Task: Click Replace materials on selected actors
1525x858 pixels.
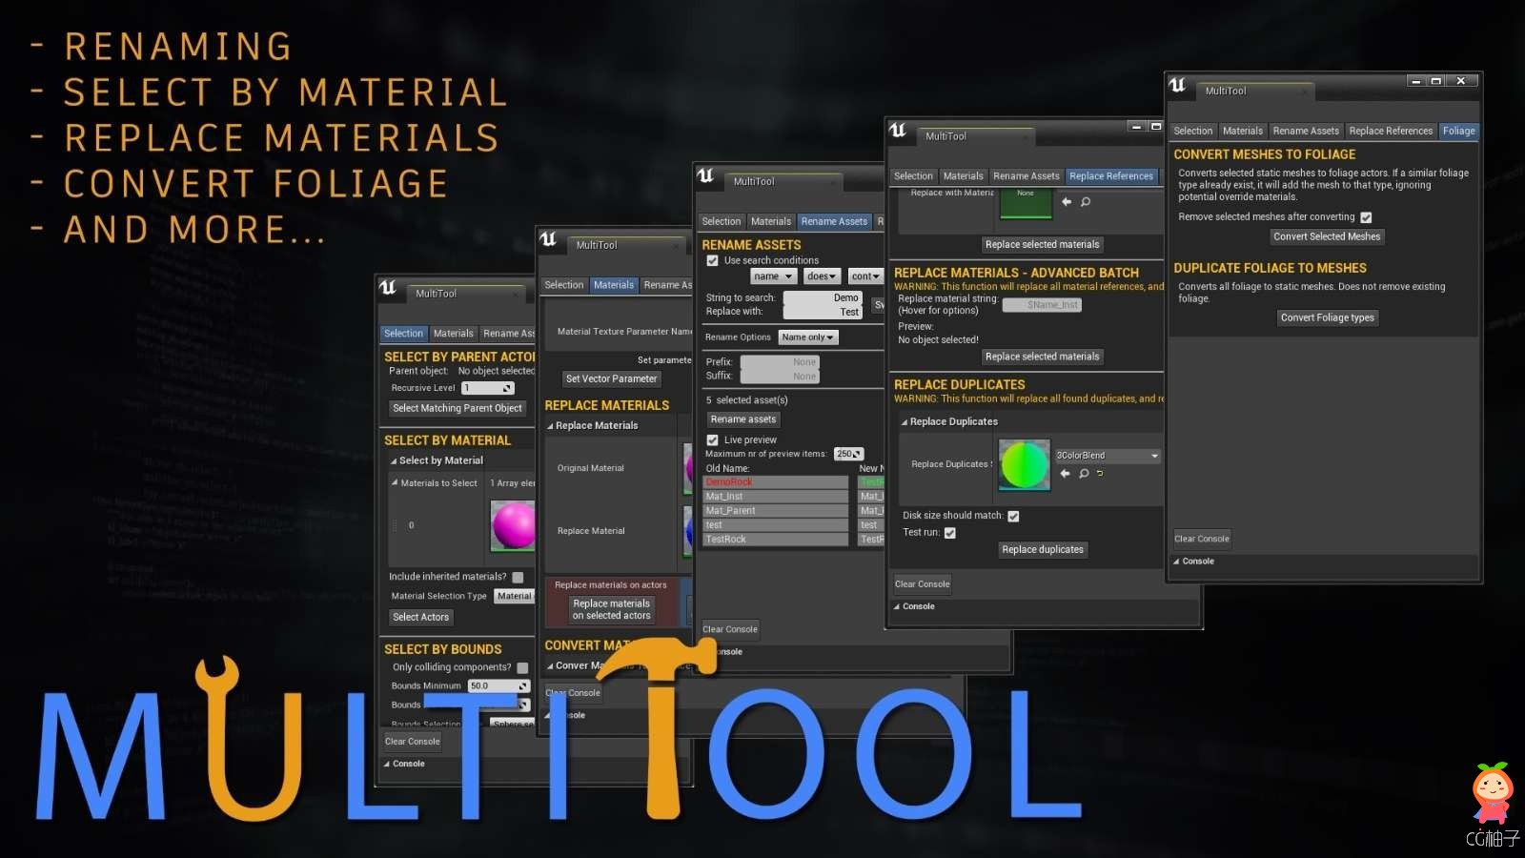Action: (612, 610)
